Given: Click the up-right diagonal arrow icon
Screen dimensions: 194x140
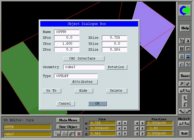Looking at the screenshot, I should click(182, 84).
